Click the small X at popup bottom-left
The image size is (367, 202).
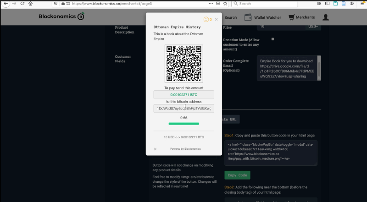155,149
